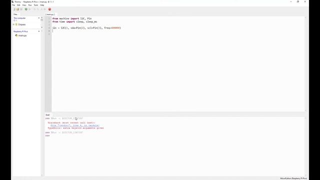Viewport: 320px width, 180px height.
Task: Expand the Enpass folder tree node
Action: click(x=13, y=24)
